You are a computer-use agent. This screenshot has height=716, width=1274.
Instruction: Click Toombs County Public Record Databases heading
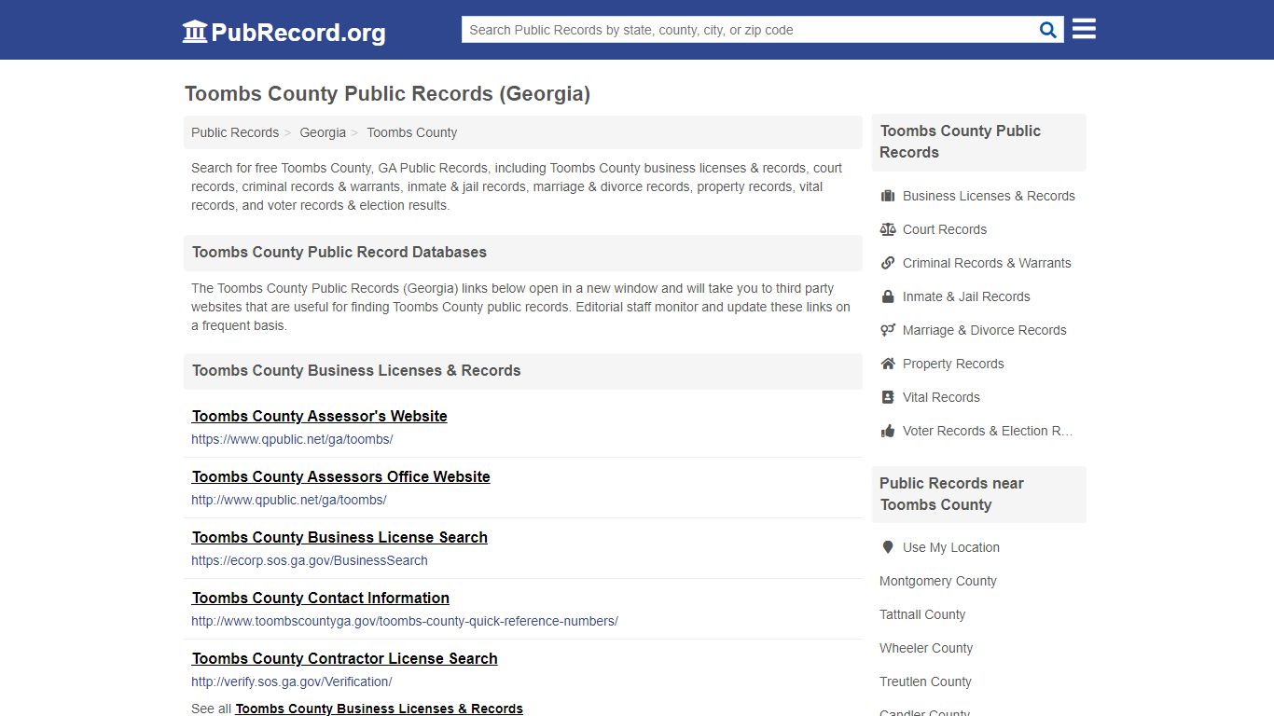[339, 252]
